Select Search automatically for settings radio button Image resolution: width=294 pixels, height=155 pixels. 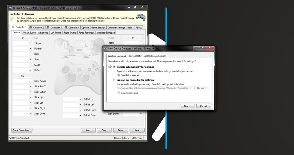[x=114, y=67]
